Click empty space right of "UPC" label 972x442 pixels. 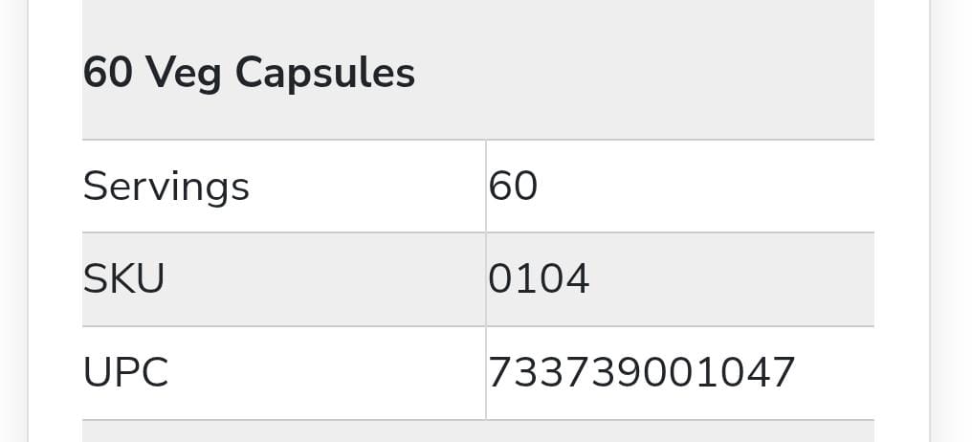coord(325,372)
